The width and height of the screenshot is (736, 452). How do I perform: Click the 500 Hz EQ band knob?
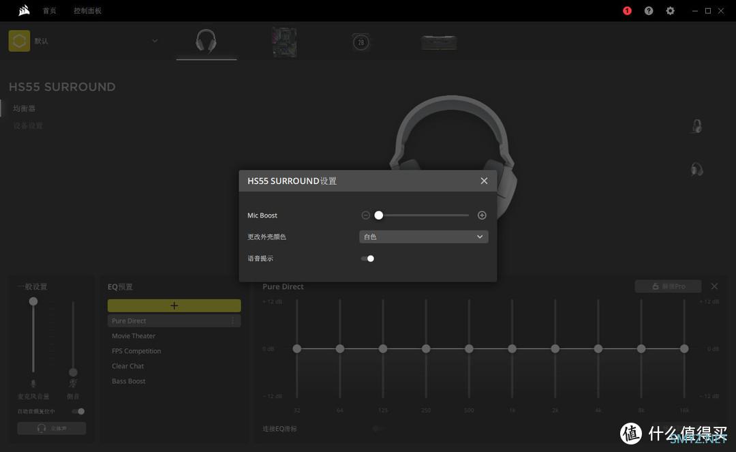[x=469, y=349]
